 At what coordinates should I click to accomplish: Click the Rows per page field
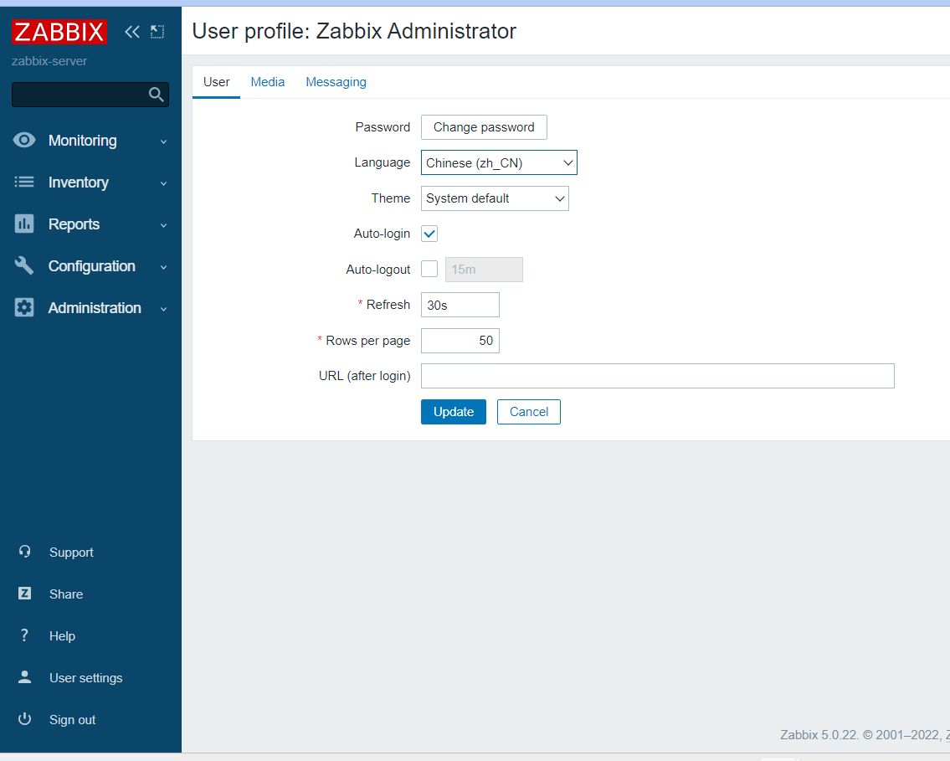pyautogui.click(x=460, y=341)
